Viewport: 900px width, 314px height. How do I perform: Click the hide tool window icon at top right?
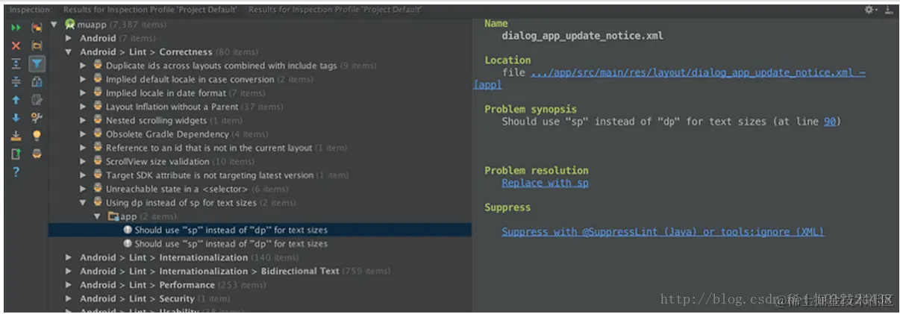click(x=888, y=10)
